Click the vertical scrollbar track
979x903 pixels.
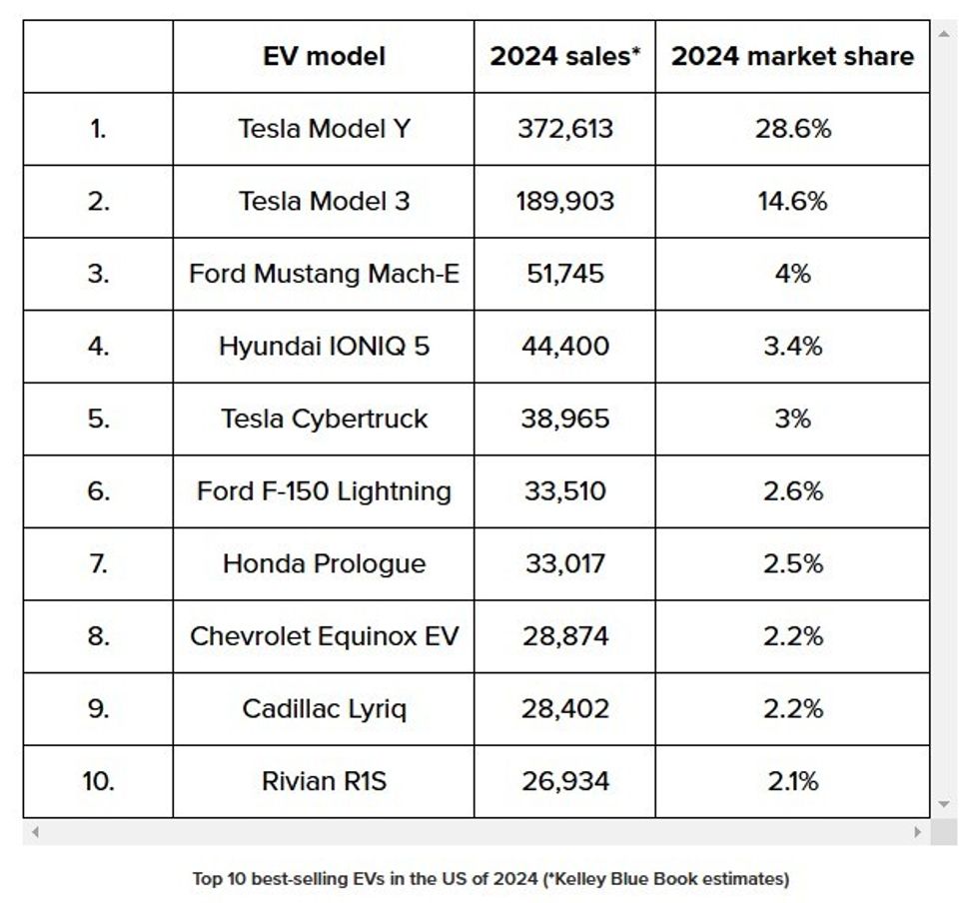pyautogui.click(x=944, y=420)
